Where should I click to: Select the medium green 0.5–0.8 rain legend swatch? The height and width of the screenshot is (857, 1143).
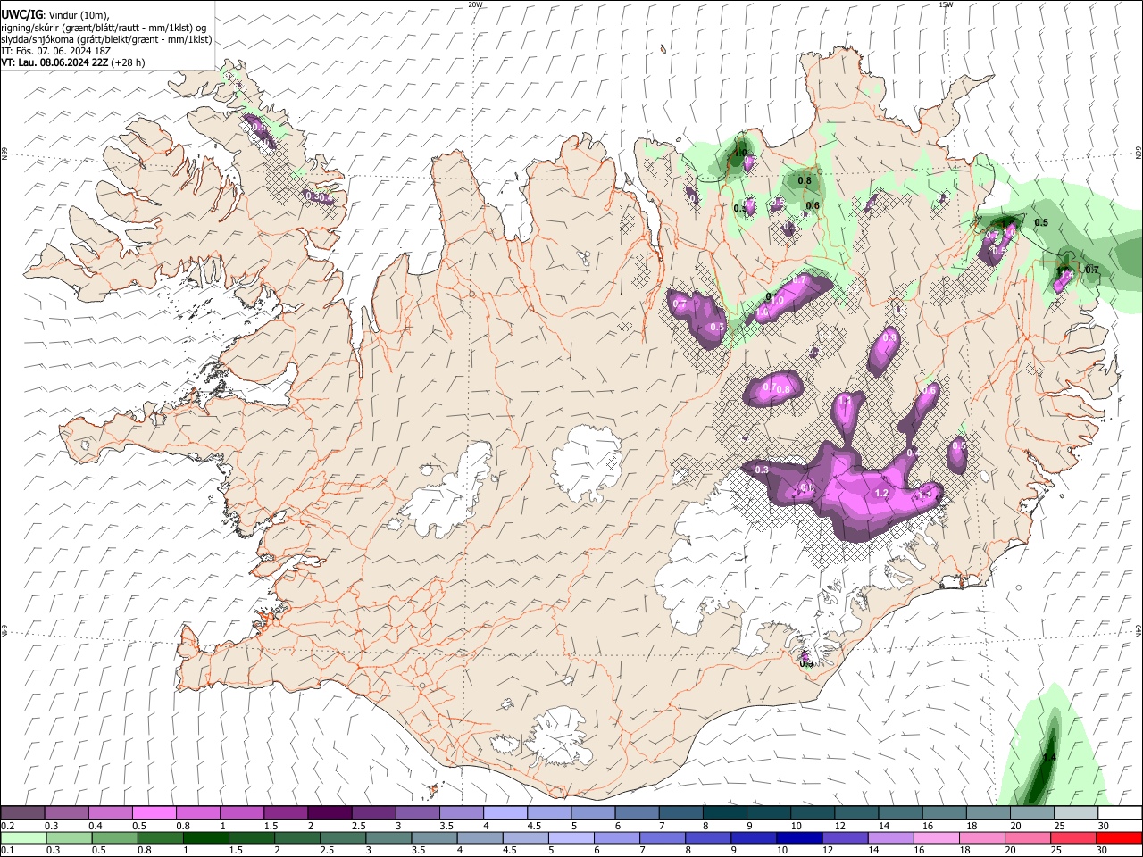click(115, 837)
